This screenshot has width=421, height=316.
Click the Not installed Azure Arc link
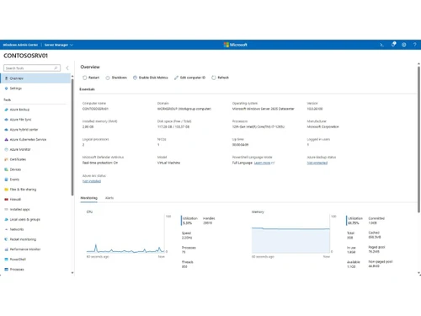(x=92, y=181)
